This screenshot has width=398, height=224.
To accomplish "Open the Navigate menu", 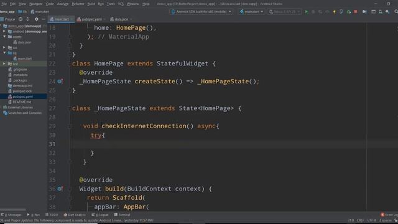I will pyautogui.click(x=35, y=4).
